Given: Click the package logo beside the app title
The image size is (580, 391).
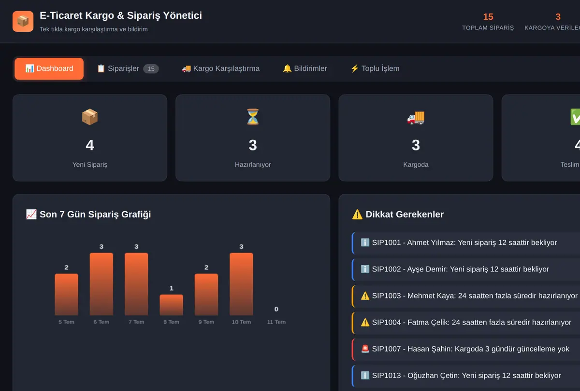Looking at the screenshot, I should [23, 21].
